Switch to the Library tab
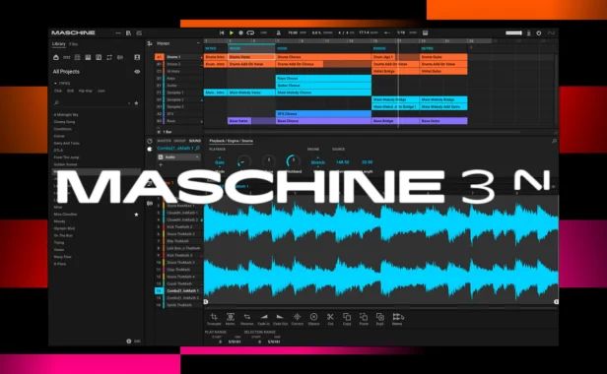This screenshot has height=374, width=607. 59,44
